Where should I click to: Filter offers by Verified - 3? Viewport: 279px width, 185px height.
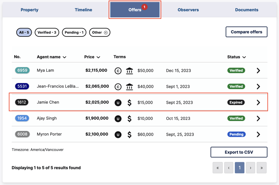point(47,32)
